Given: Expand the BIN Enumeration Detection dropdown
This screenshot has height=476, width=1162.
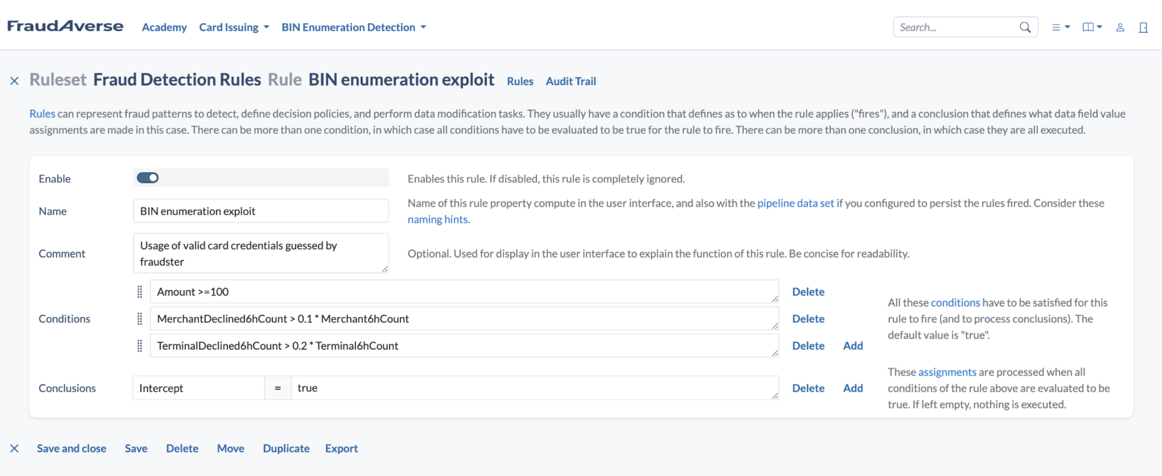Looking at the screenshot, I should pyautogui.click(x=354, y=27).
